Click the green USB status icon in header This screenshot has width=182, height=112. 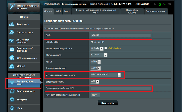[x=165, y=4]
